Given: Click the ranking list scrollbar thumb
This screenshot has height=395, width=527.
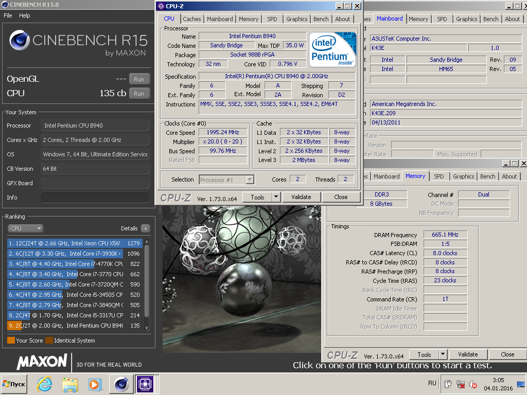Looking at the screenshot, I should 147,281.
